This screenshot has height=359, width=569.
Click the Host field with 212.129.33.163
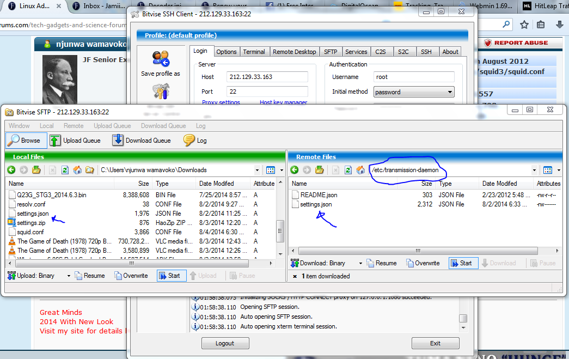[267, 77]
